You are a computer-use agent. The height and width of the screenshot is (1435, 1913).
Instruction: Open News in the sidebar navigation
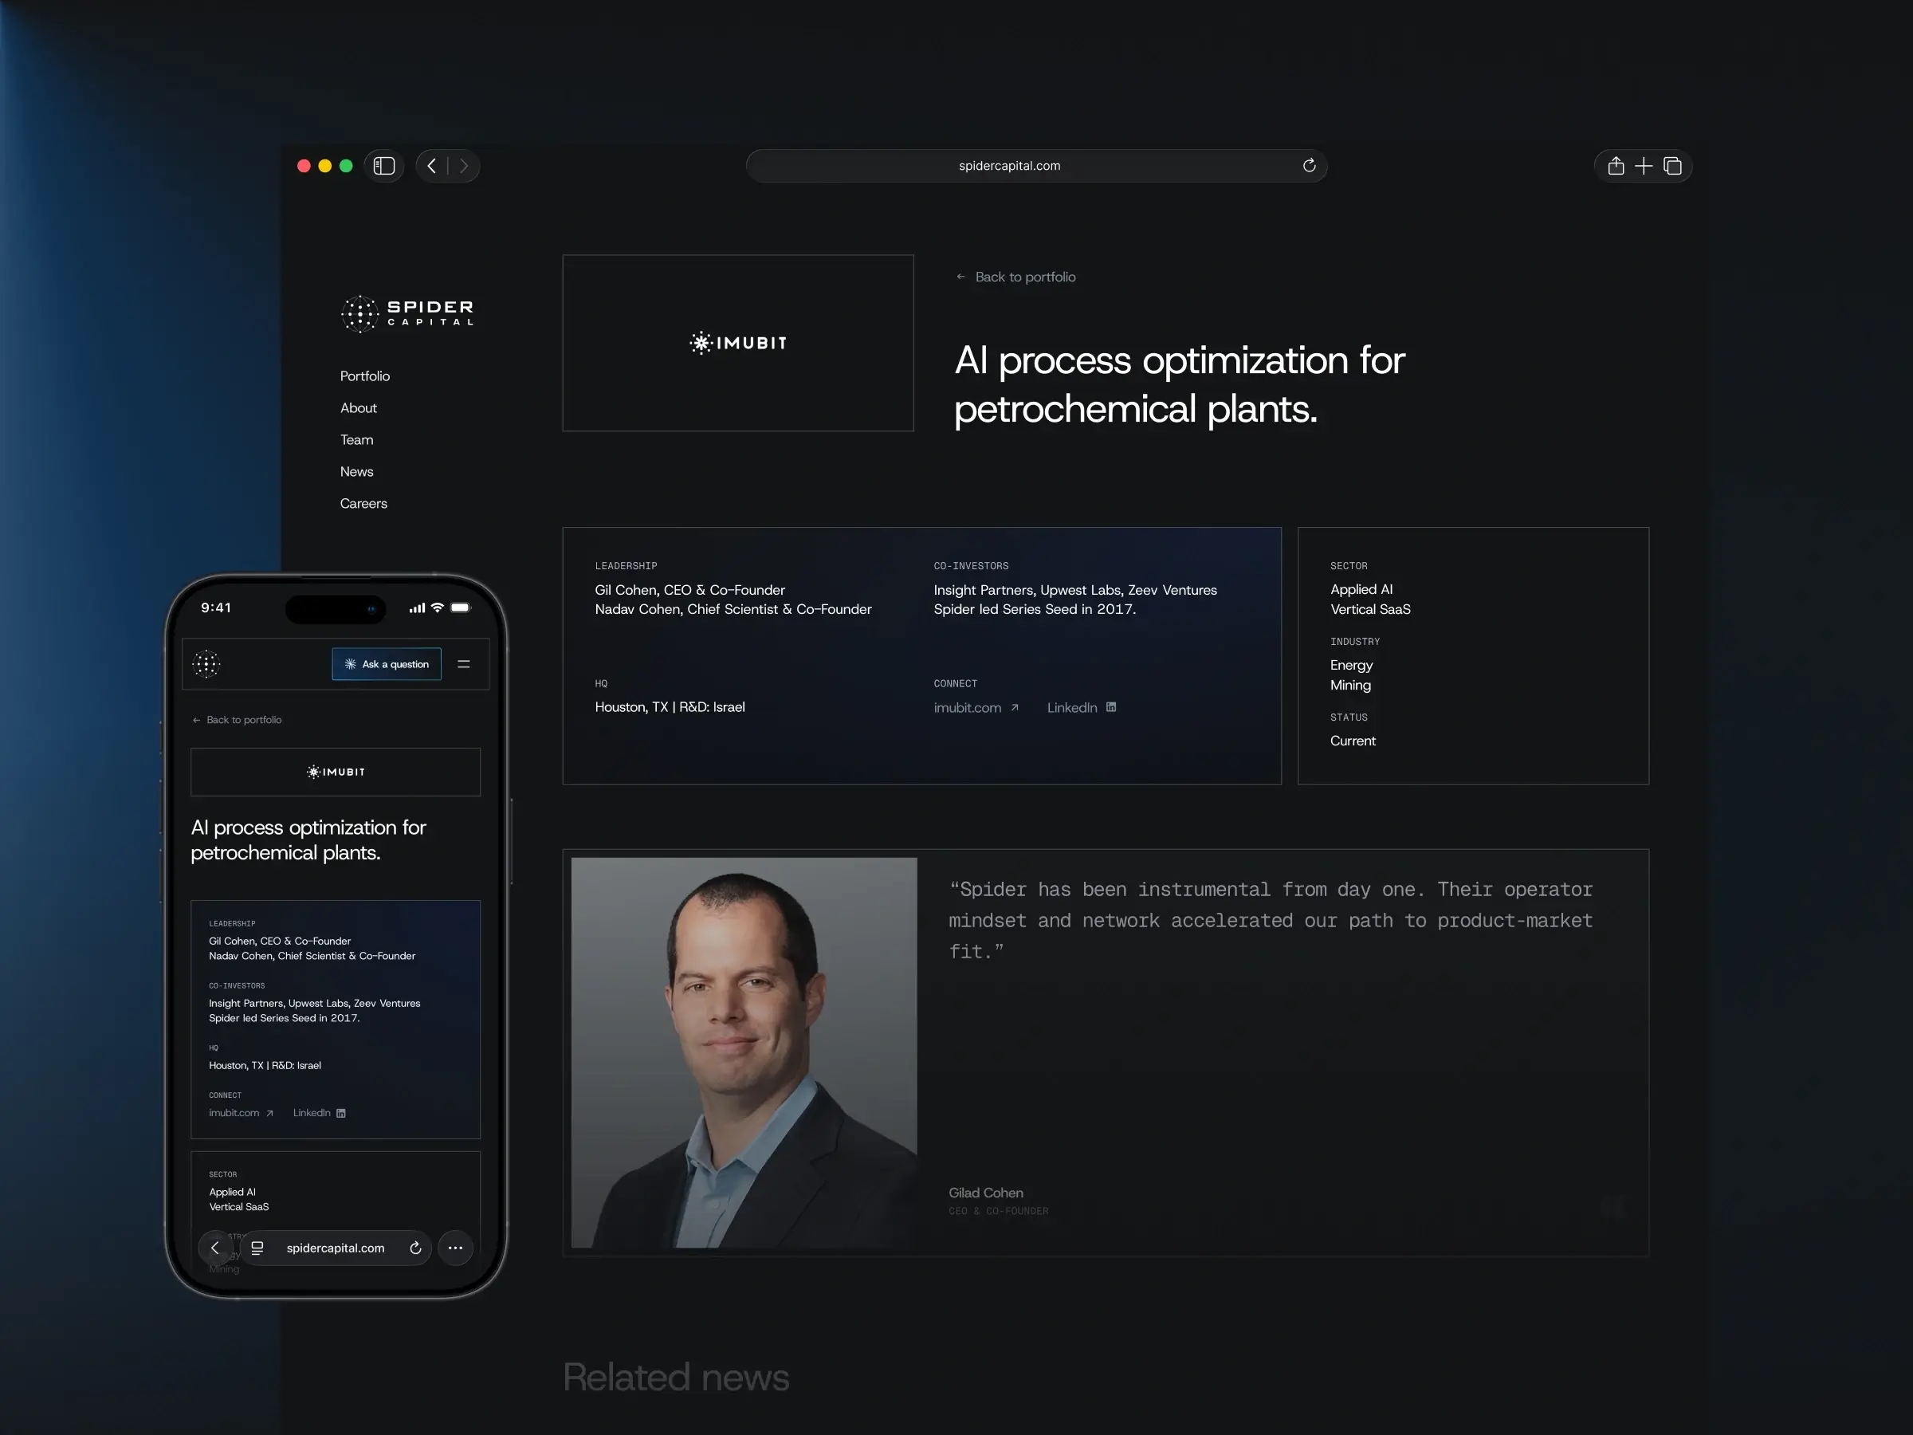(x=356, y=472)
